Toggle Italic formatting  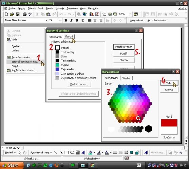click(71, 20)
